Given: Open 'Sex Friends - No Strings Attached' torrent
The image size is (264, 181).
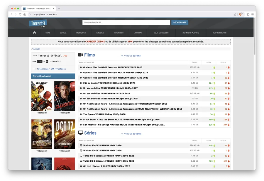Looking at the screenshot, I should [124, 125].
